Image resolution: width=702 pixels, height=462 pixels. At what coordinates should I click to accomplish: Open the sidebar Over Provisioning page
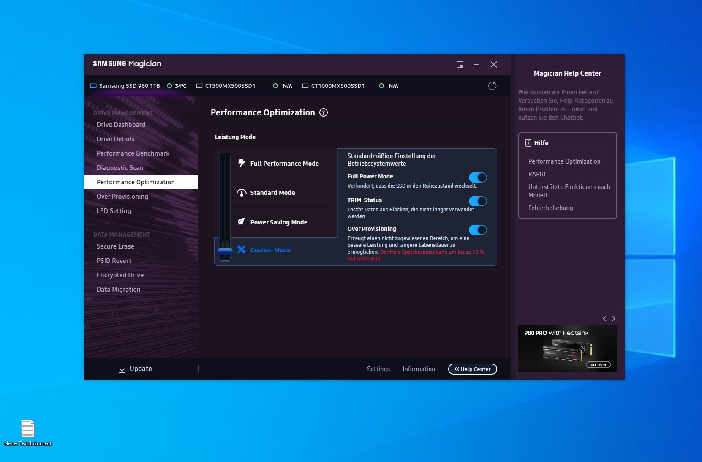click(x=122, y=197)
